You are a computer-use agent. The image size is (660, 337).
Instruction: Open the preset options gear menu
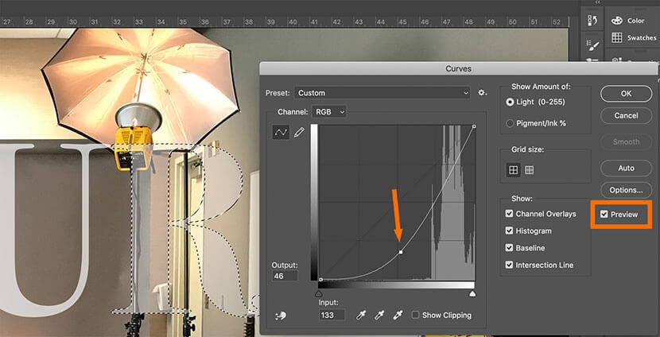tap(482, 93)
